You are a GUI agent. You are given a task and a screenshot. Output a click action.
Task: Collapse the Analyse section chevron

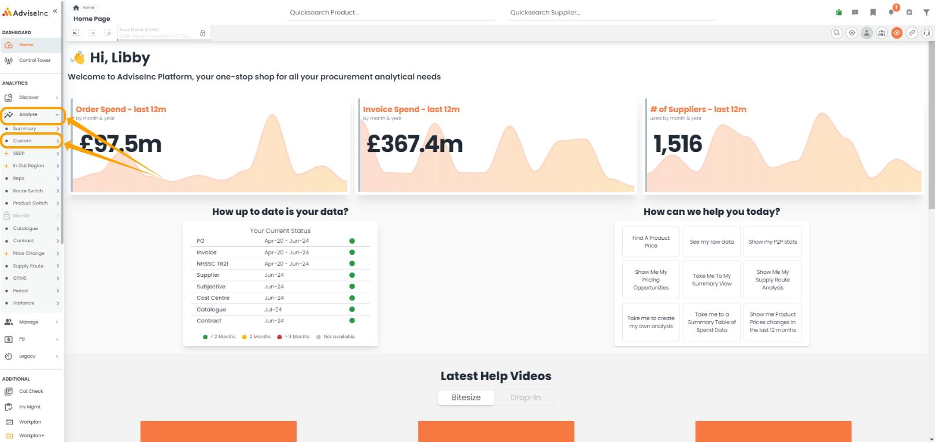pyautogui.click(x=57, y=115)
